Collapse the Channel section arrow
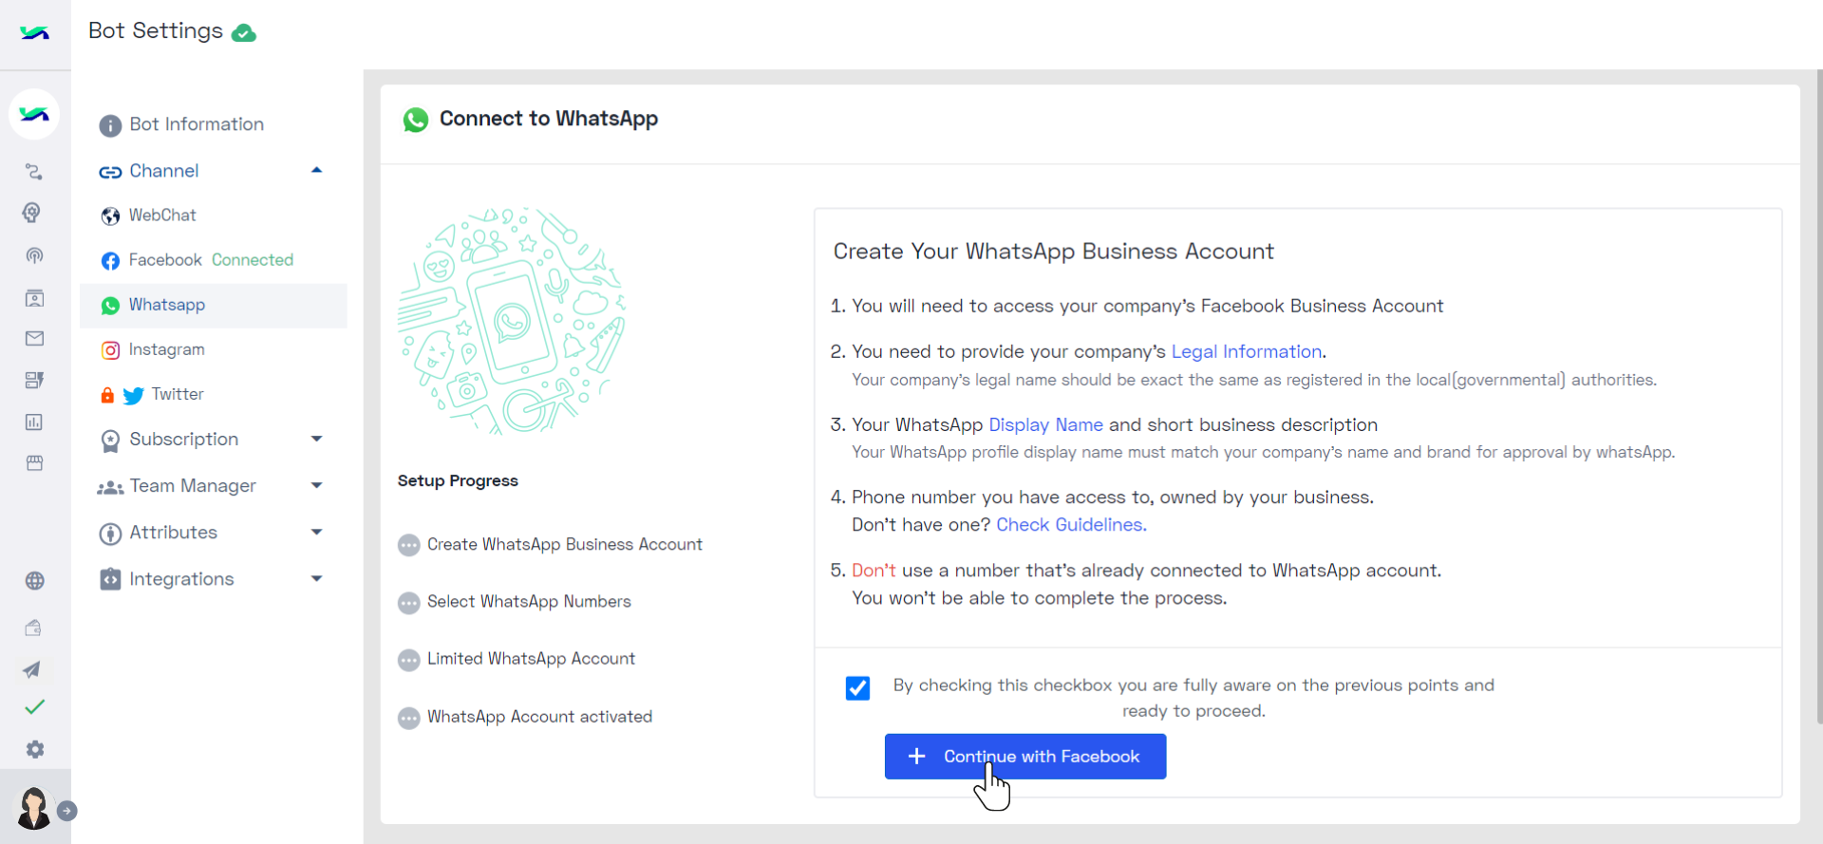1823x844 pixels. 317,170
